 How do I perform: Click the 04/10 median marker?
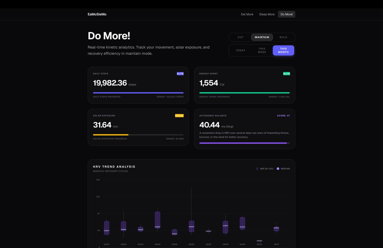tap(259, 241)
